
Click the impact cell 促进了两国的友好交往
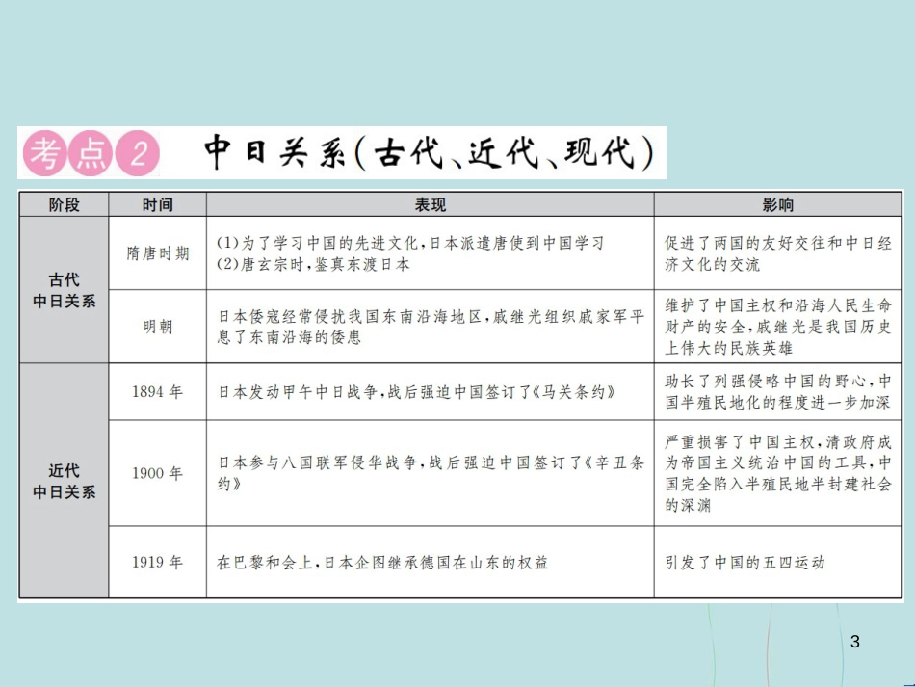point(778,253)
